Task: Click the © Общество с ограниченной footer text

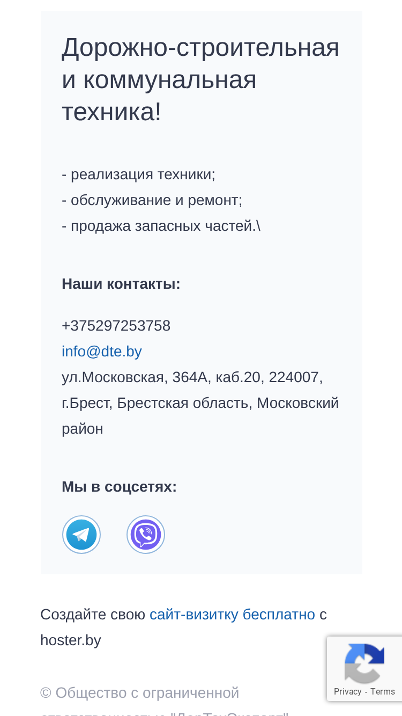Action: pyautogui.click(x=139, y=693)
